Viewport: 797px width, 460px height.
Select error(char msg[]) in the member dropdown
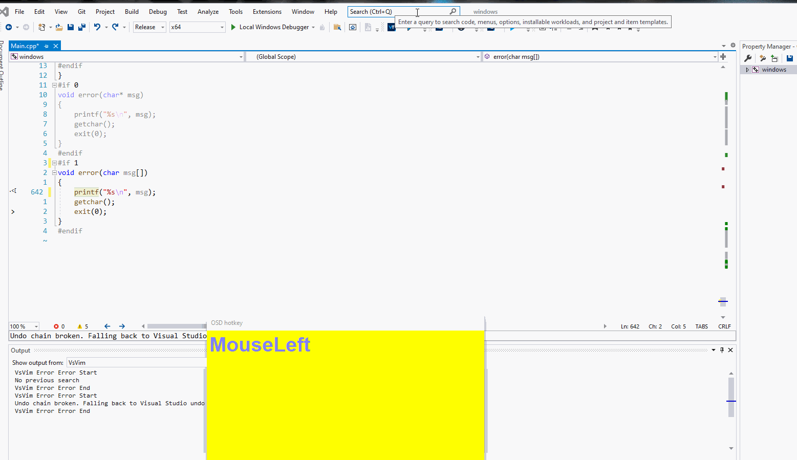pos(599,56)
